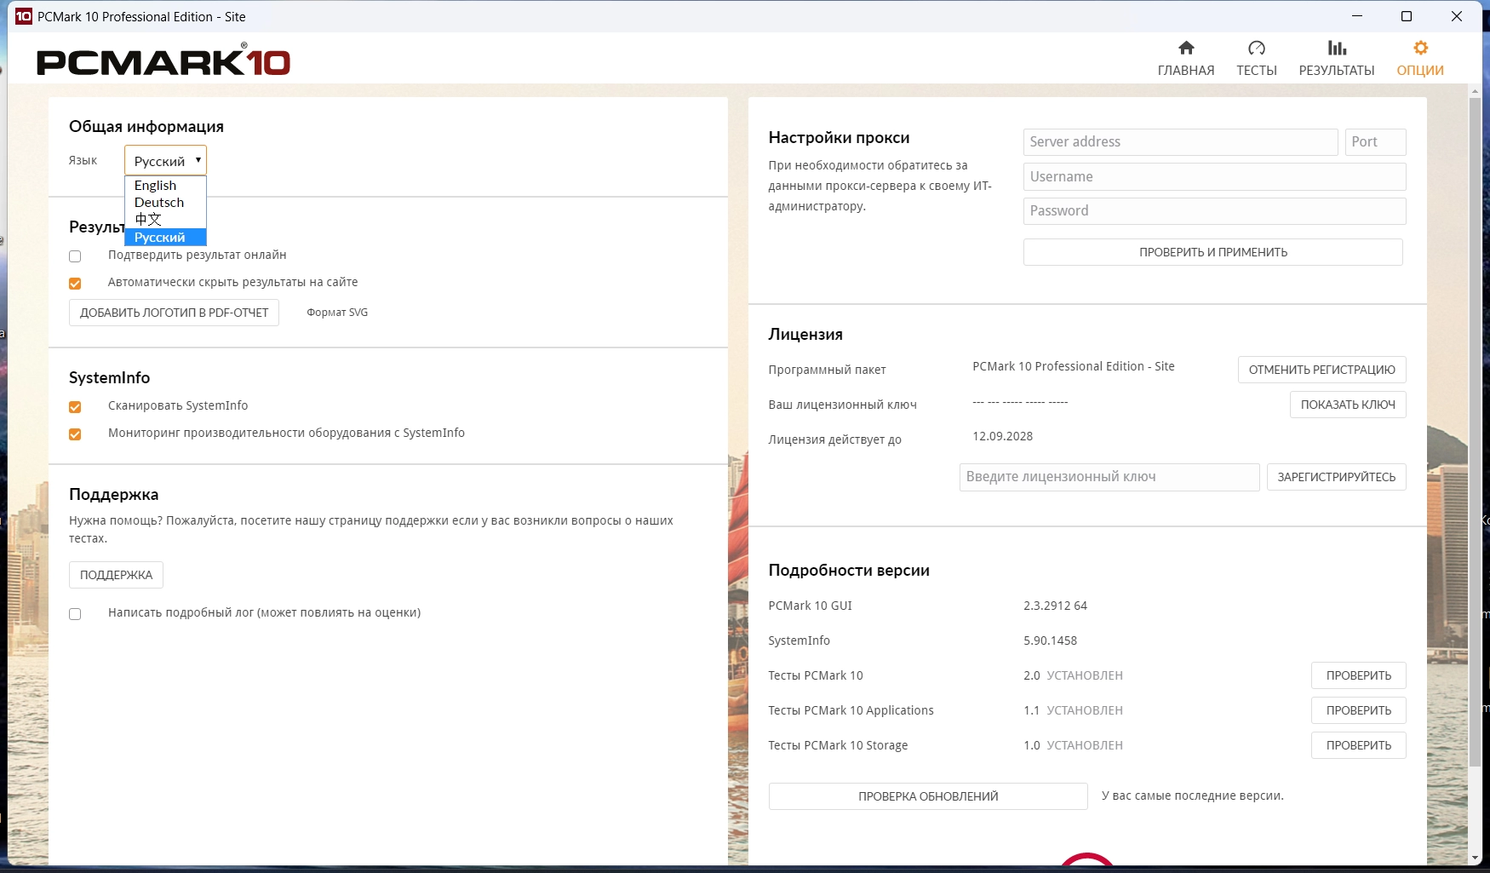Click the 1.0 УСТАНОВЛЕН status text
1490x873 pixels.
point(1073,745)
